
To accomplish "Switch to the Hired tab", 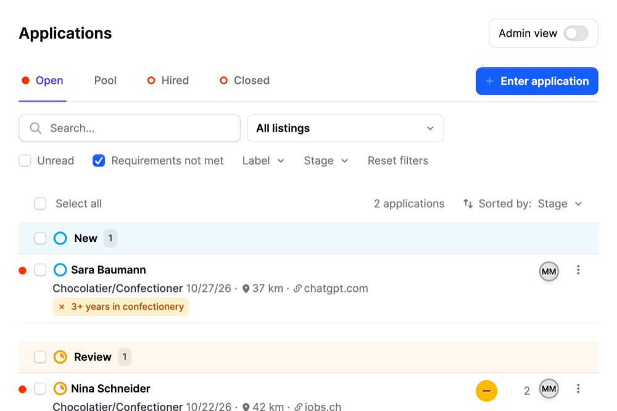I will [168, 80].
